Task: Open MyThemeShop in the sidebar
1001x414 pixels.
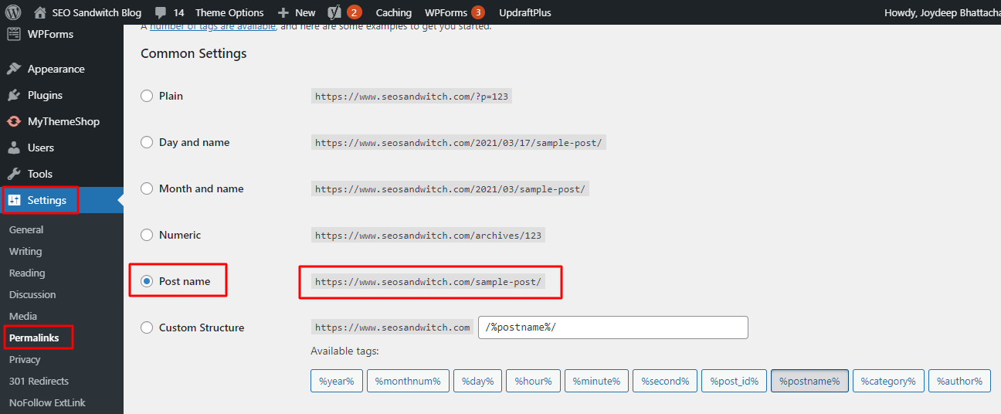Action: pyautogui.click(x=63, y=121)
